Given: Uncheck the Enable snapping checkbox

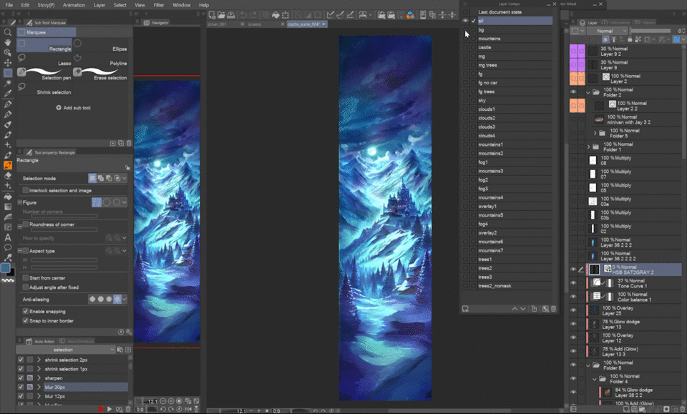Looking at the screenshot, I should [x=26, y=312].
